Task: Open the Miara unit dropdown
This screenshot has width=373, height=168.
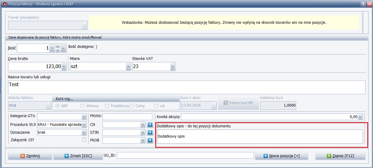Action: coord(128,67)
